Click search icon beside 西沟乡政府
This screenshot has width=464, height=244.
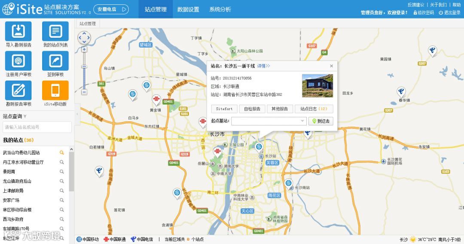[61, 219]
